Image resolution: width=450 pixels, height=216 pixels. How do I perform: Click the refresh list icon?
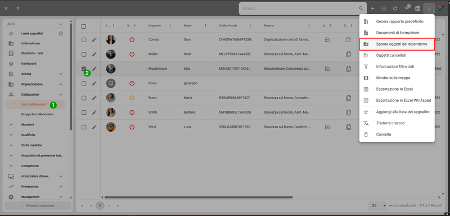click(395, 8)
